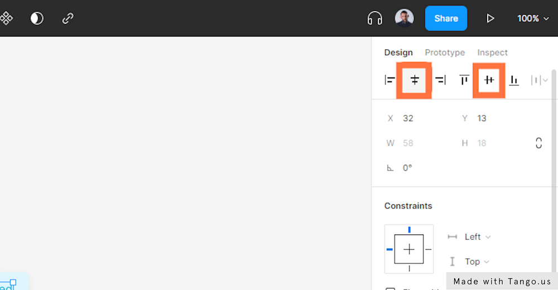Switch to the Prototype tab
Viewport: 558px width, 290px height.
[445, 52]
